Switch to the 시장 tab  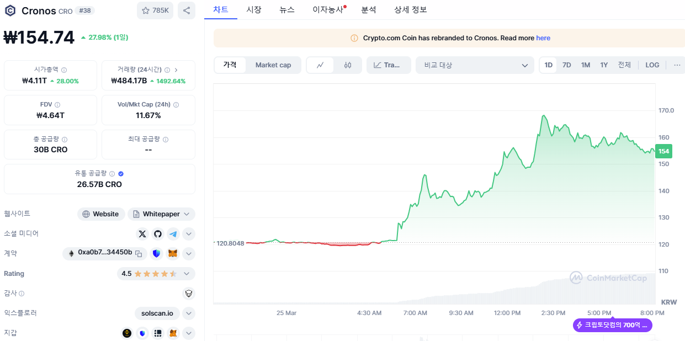point(254,9)
